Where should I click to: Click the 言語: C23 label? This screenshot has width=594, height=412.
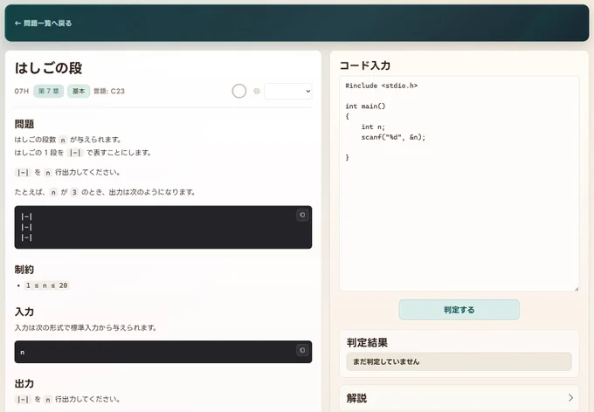pyautogui.click(x=109, y=91)
